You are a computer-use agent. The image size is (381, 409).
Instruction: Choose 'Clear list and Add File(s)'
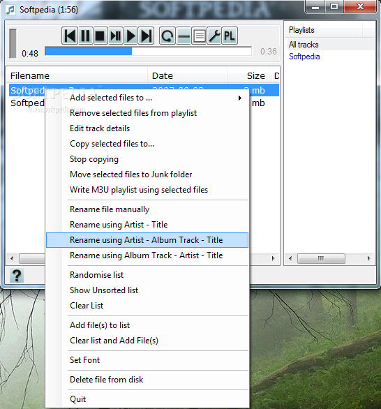pos(147,341)
